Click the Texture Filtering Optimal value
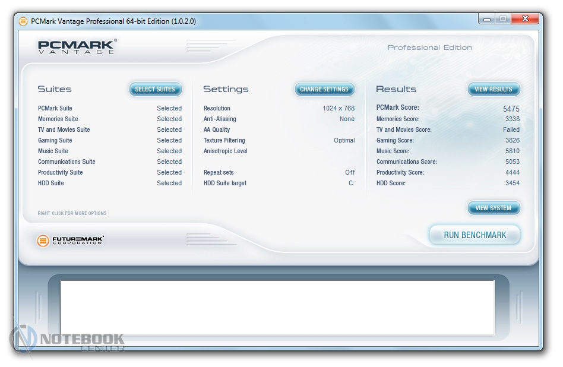The height and width of the screenshot is (367, 563). tap(344, 140)
